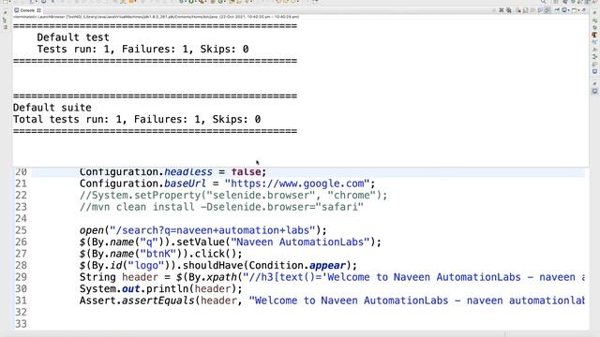Click the black-and-orange icon in right sidebar
Screen dimensions: 600x337
pyautogui.click(x=594, y=35)
